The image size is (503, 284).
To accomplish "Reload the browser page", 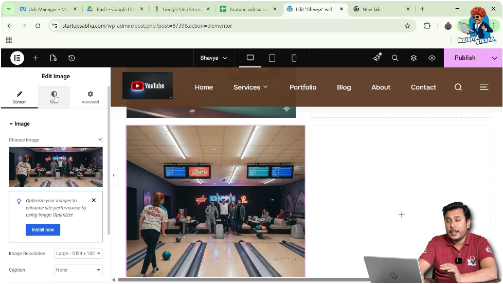I will pos(38,26).
